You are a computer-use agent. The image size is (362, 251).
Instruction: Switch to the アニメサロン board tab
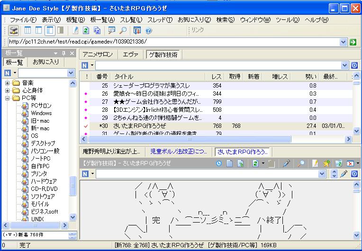pos(98,54)
